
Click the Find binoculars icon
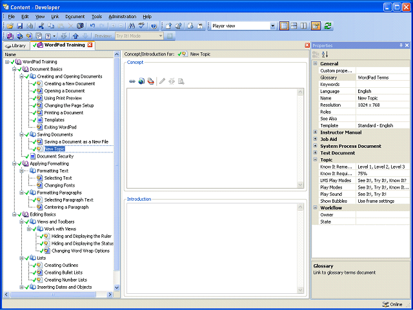click(x=132, y=26)
